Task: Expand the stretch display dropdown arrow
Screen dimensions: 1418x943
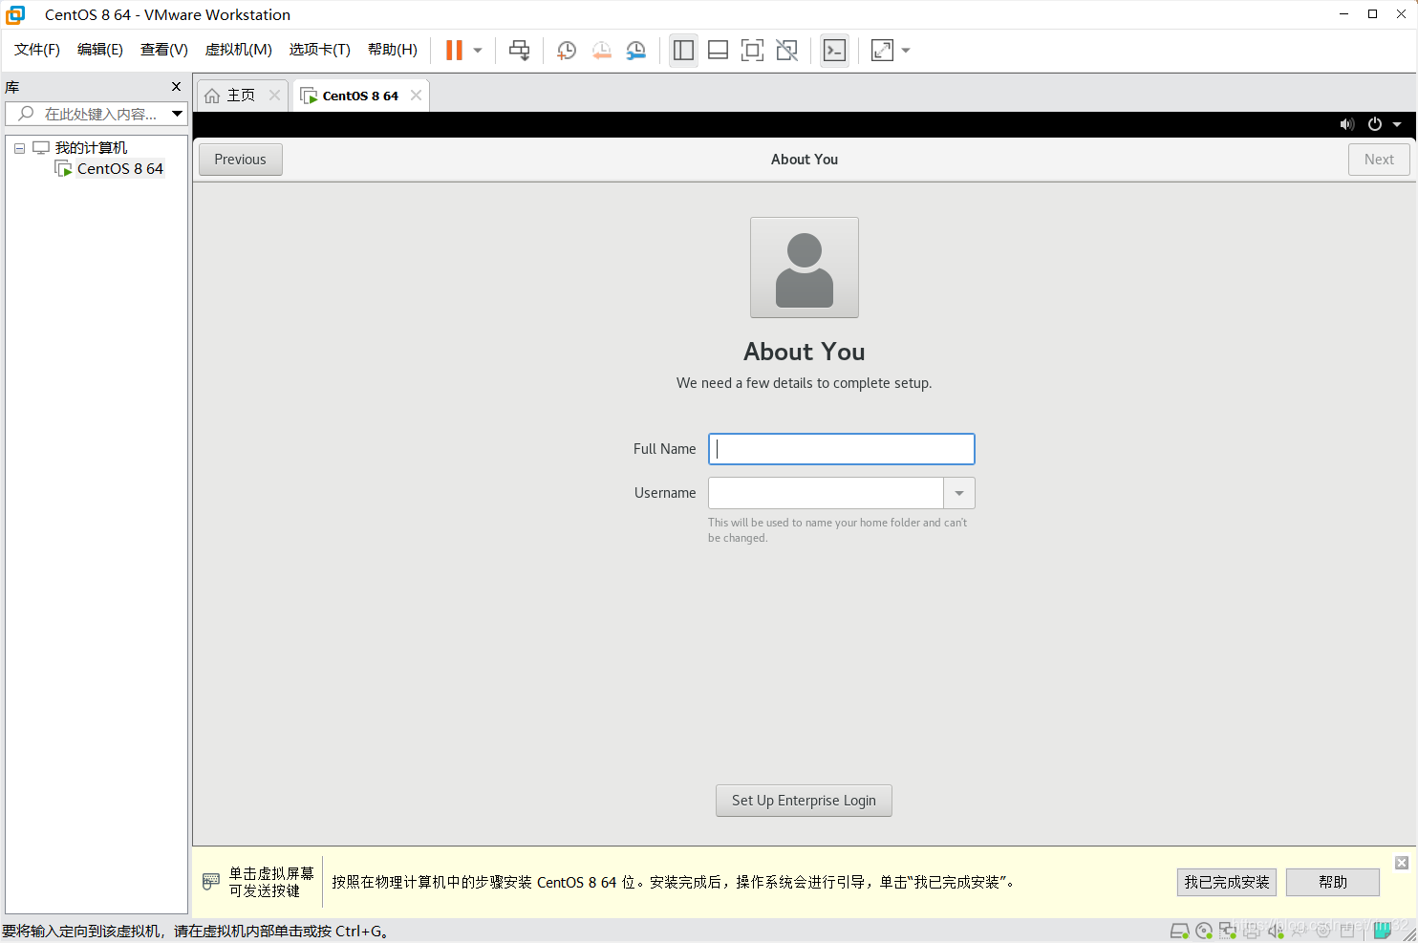Action: [x=906, y=51]
